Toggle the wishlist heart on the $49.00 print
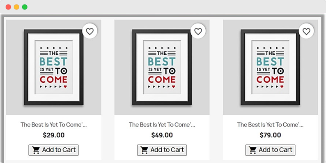The width and height of the screenshot is (326, 163). pos(198,31)
